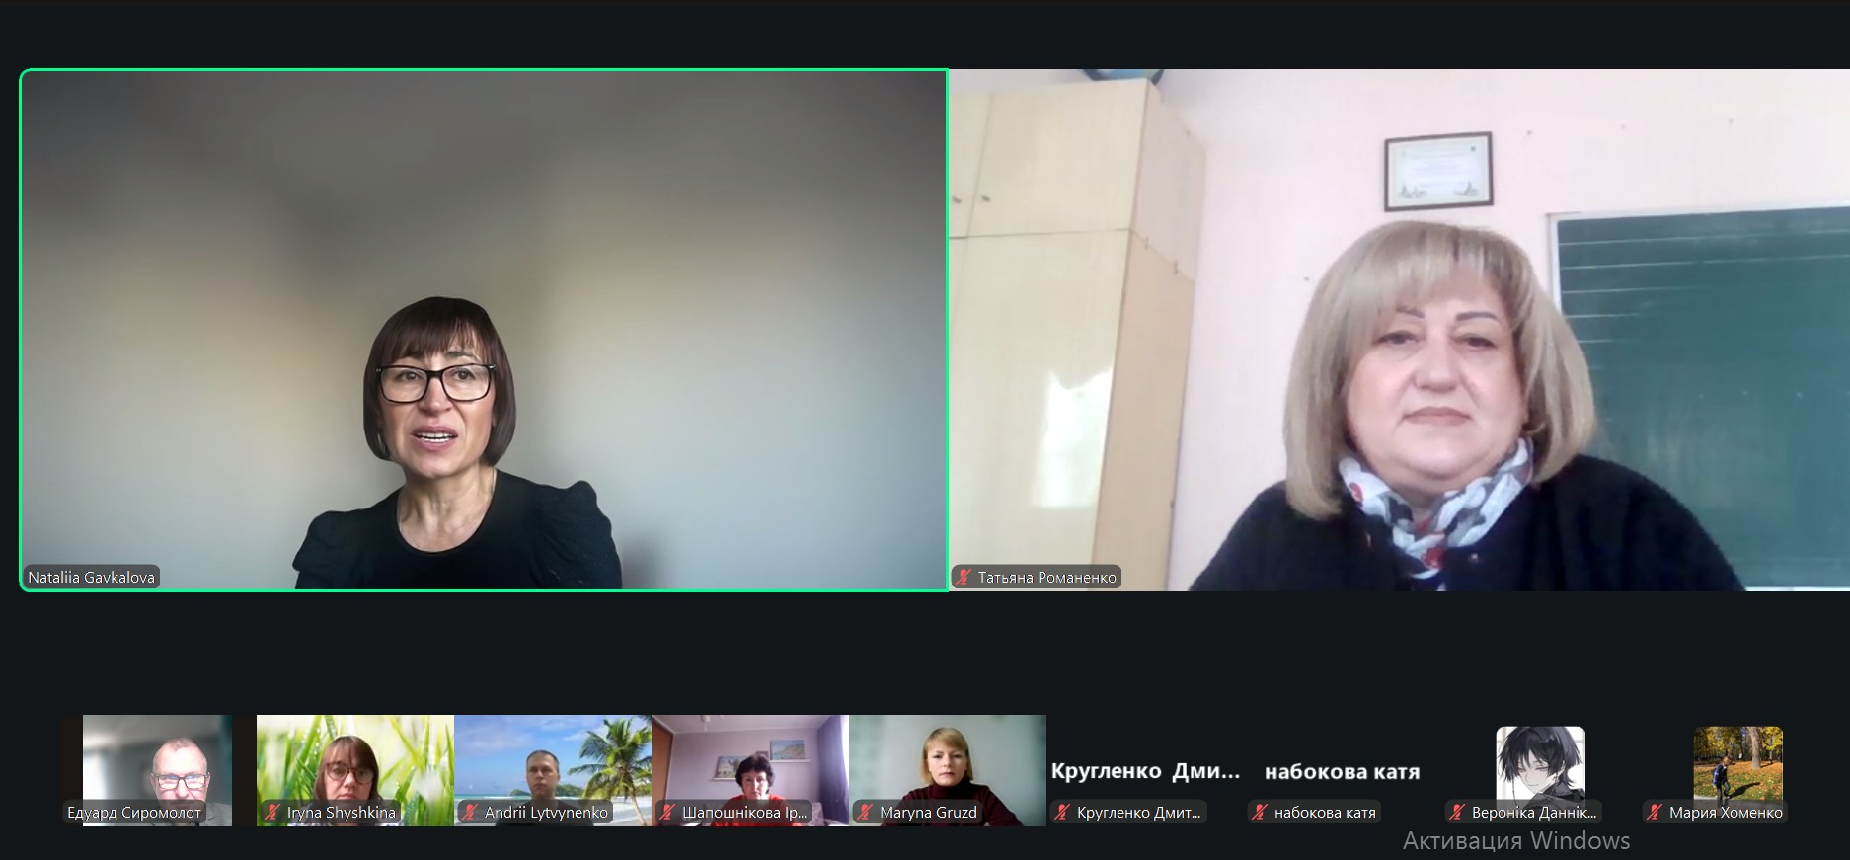Select Iryna Shyshkina's grass-background video thumbnail
This screenshot has width=1850, height=860.
pos(355,760)
